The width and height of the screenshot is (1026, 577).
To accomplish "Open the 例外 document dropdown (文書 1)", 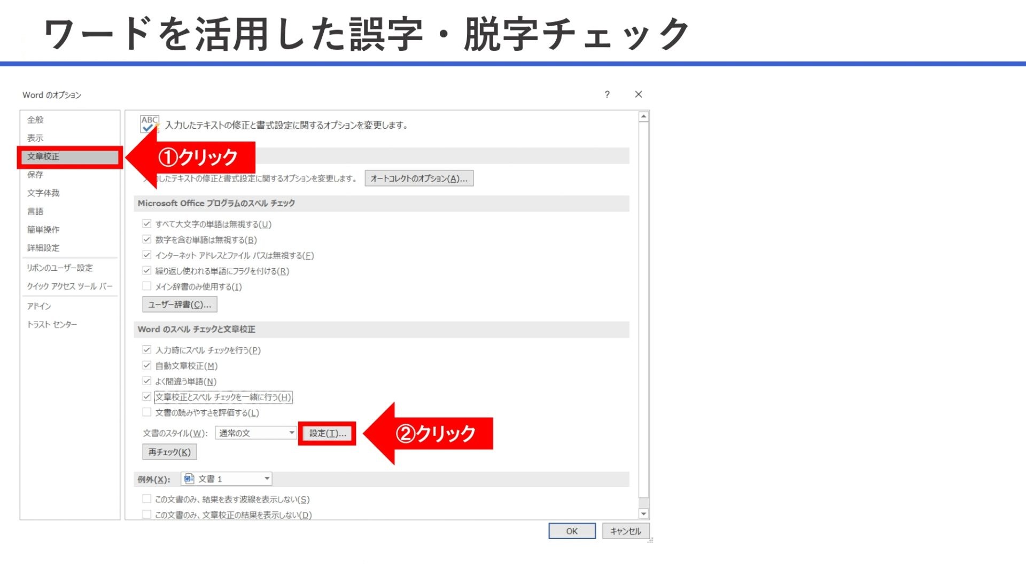I will 227,479.
